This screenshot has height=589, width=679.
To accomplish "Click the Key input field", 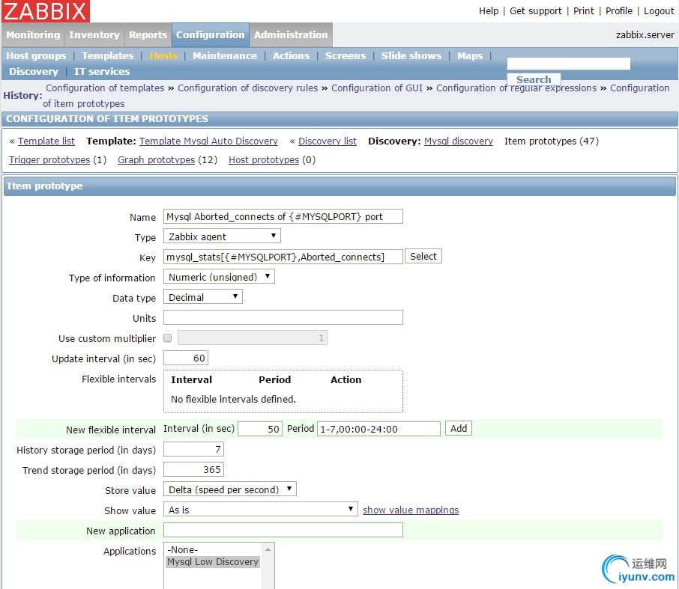I will 283,257.
